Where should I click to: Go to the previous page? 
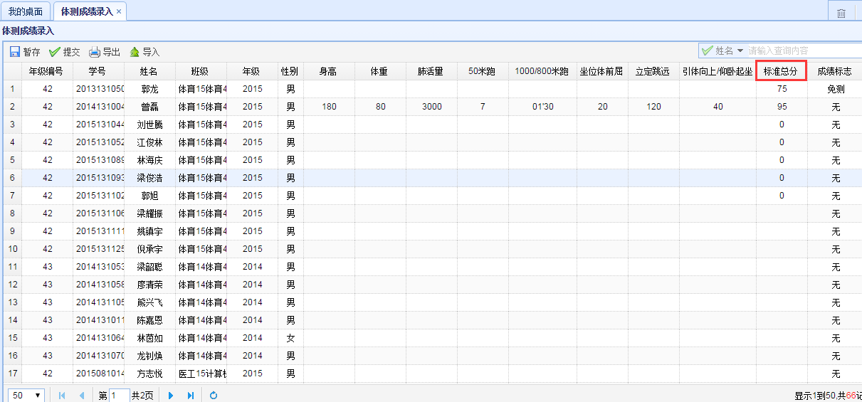tap(81, 396)
